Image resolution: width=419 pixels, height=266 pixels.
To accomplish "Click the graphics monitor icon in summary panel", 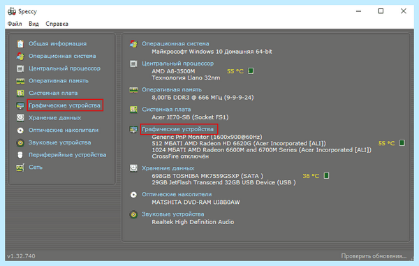I will [x=133, y=129].
